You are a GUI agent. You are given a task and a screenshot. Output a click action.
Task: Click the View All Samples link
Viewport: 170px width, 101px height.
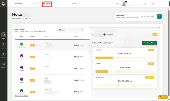22,96
